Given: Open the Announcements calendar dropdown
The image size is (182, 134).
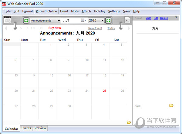Looking at the screenshot, I should coord(45,21).
